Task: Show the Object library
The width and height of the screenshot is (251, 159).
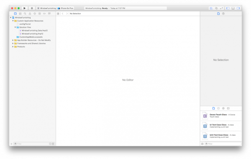Action: click(x=223, y=108)
